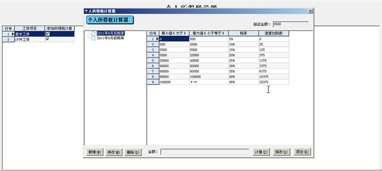Click the 最大值(小于等于) column header
382x171 pixels.
tap(209, 34)
